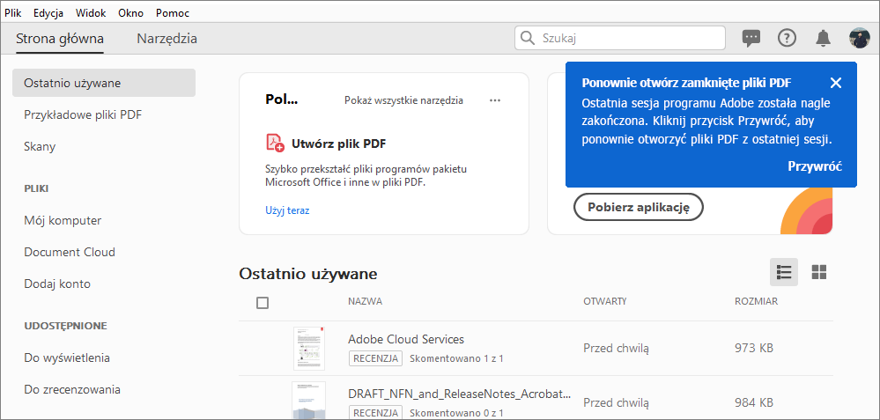Click Skomentowano 1 z 1 text
This screenshot has height=420, width=880.
456,358
